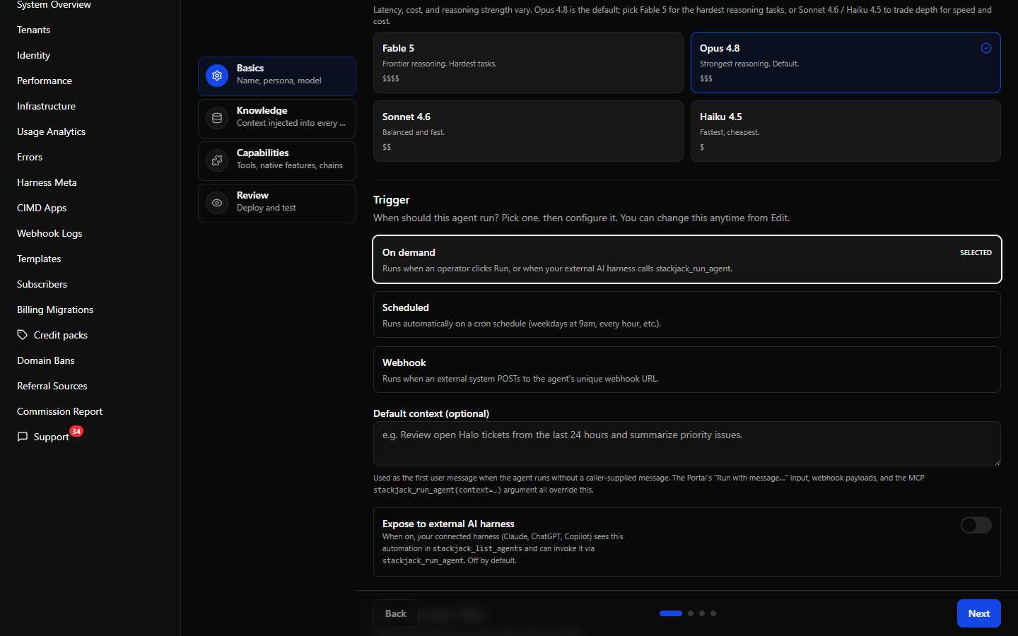Viewport: 1018px width, 636px height.
Task: Open Commission Report
Action: pos(59,411)
